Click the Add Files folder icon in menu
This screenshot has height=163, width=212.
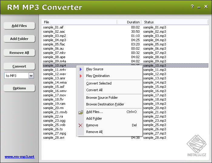[81, 112]
